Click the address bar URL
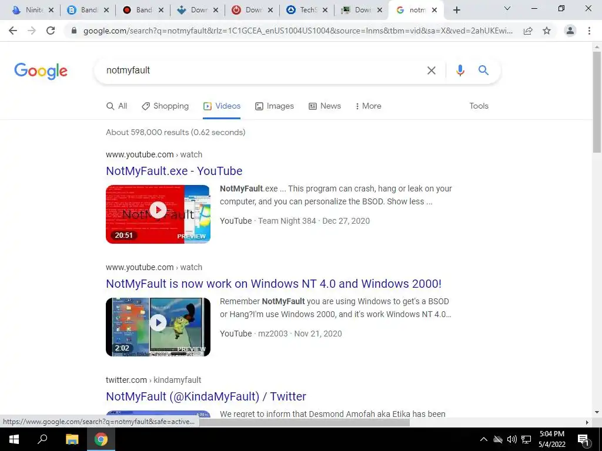This screenshot has height=451, width=602. pyautogui.click(x=298, y=31)
